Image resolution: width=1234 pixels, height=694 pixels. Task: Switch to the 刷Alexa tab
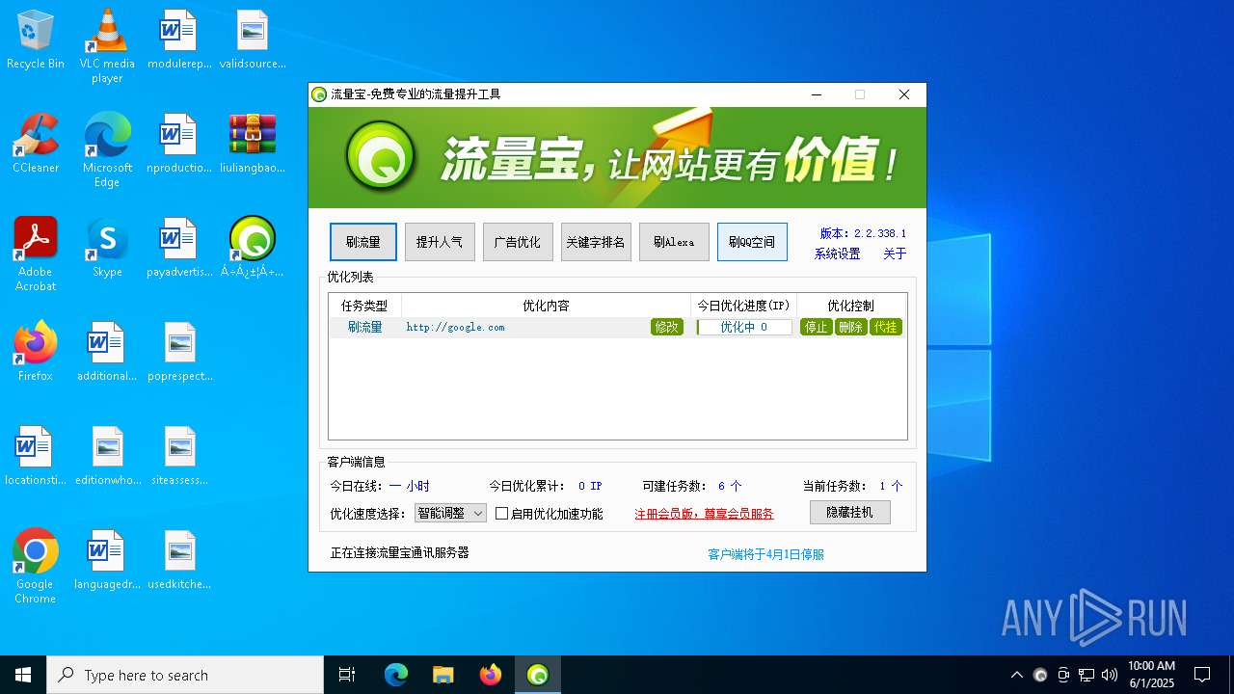(x=674, y=242)
